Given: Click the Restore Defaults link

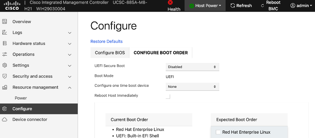Looking at the screenshot, I should pos(107,42).
